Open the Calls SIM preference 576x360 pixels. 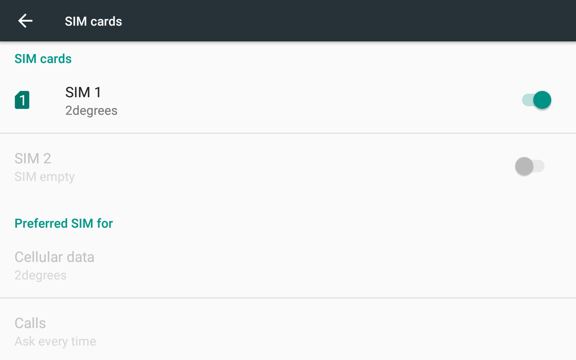tap(30, 323)
